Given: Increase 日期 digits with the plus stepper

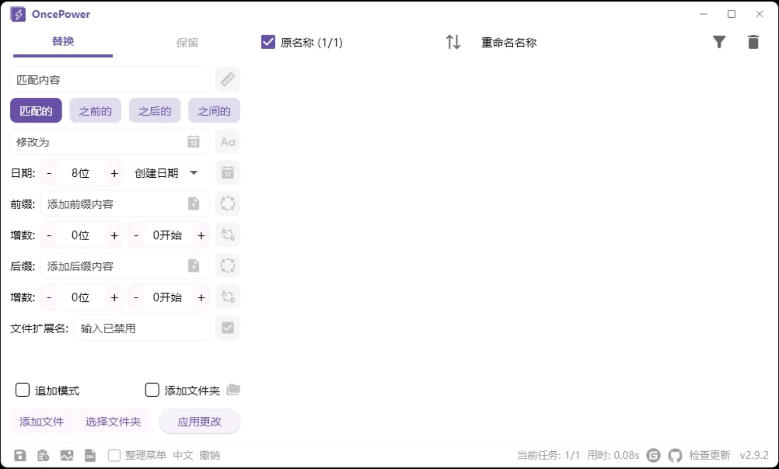Looking at the screenshot, I should coord(114,173).
